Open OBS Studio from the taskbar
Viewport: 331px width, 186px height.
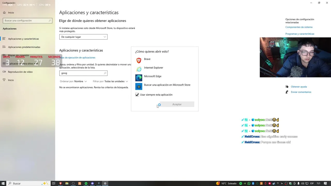73,183
